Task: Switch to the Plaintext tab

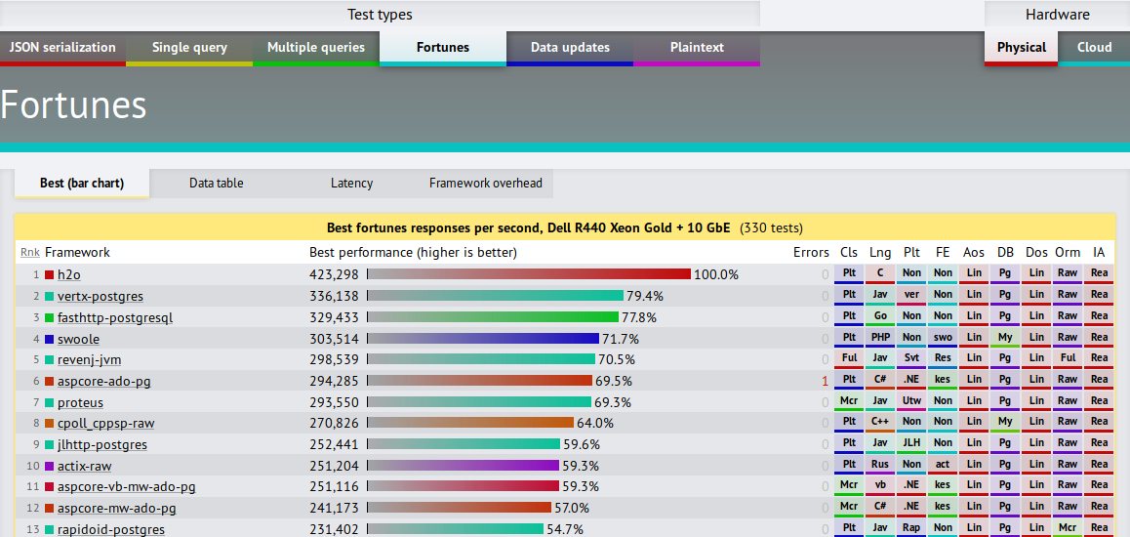Action: pos(697,48)
